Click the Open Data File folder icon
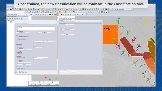Image resolution: width=162 pixels, height=91 pixels. [x=8, y=9]
